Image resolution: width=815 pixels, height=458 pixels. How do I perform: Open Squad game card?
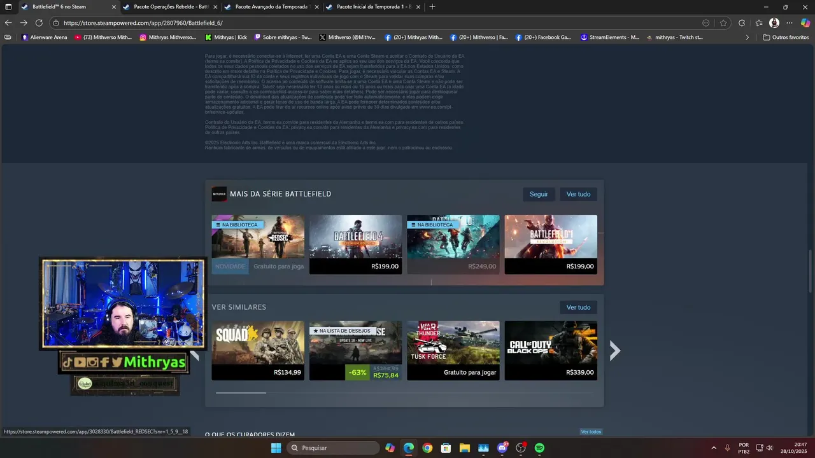[258, 350]
